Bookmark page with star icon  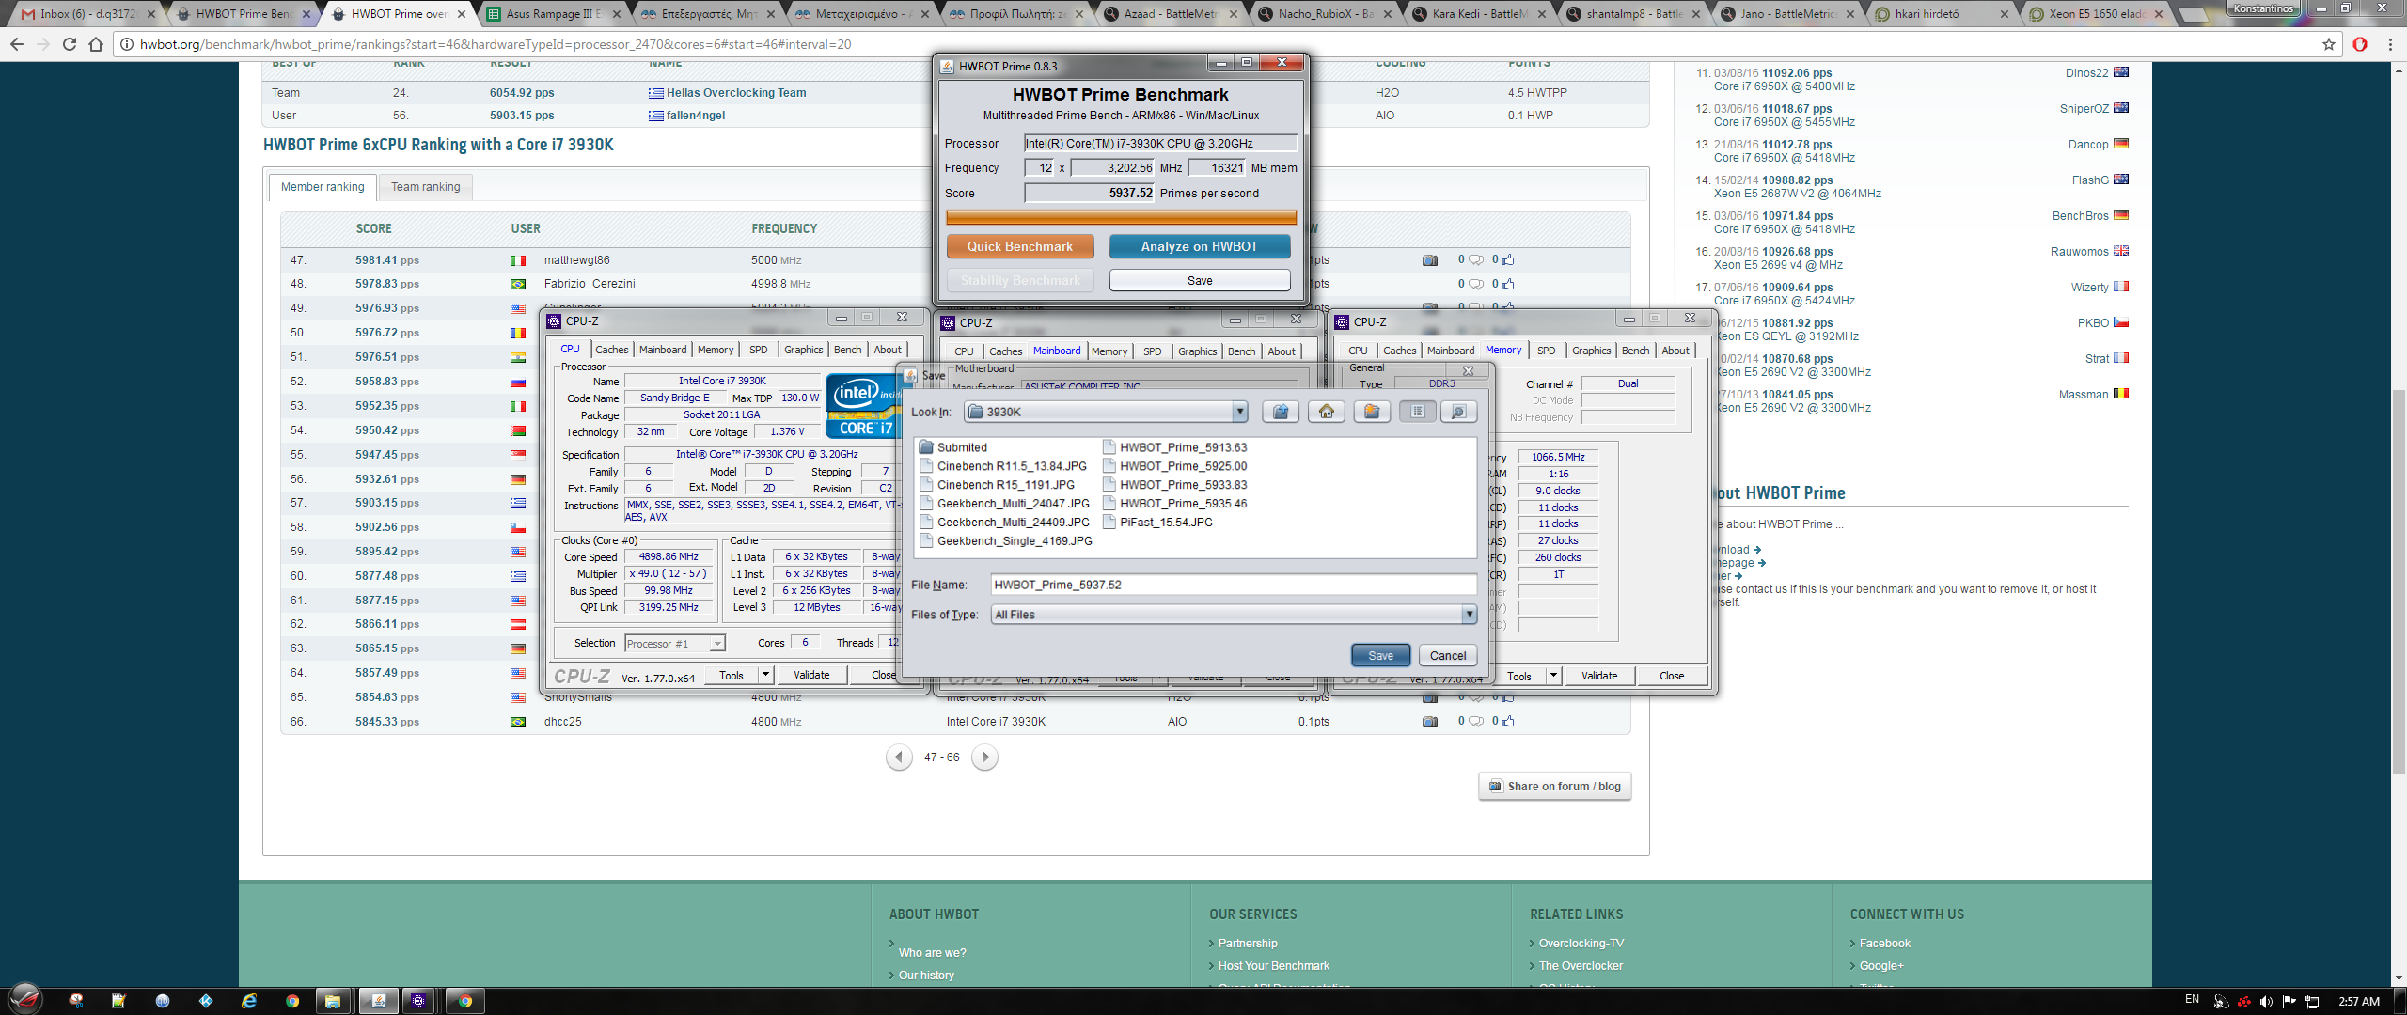[x=2329, y=44]
